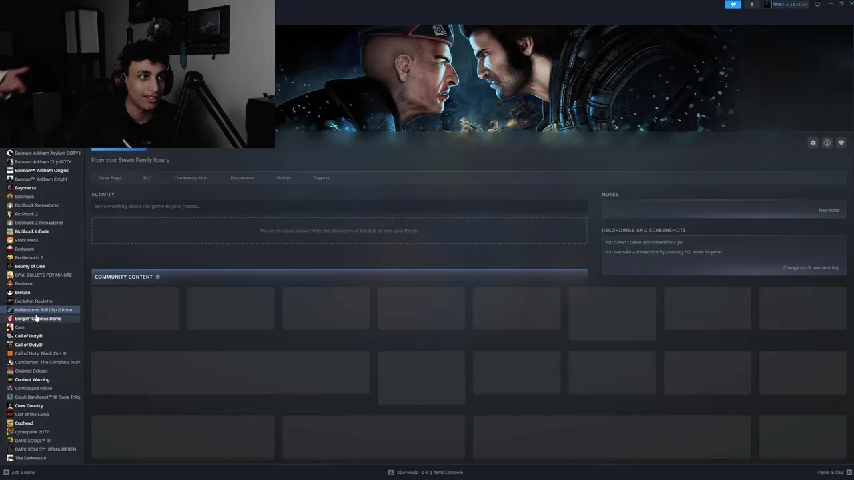This screenshot has width=854, height=480.
Task: Click the Borderlands 2 game icon
Action: tap(10, 257)
